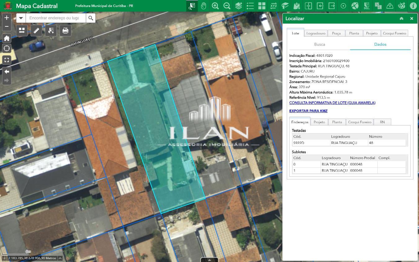The image size is (419, 262).
Task: Expand the coordinates bar arrow
Action: pos(60,258)
